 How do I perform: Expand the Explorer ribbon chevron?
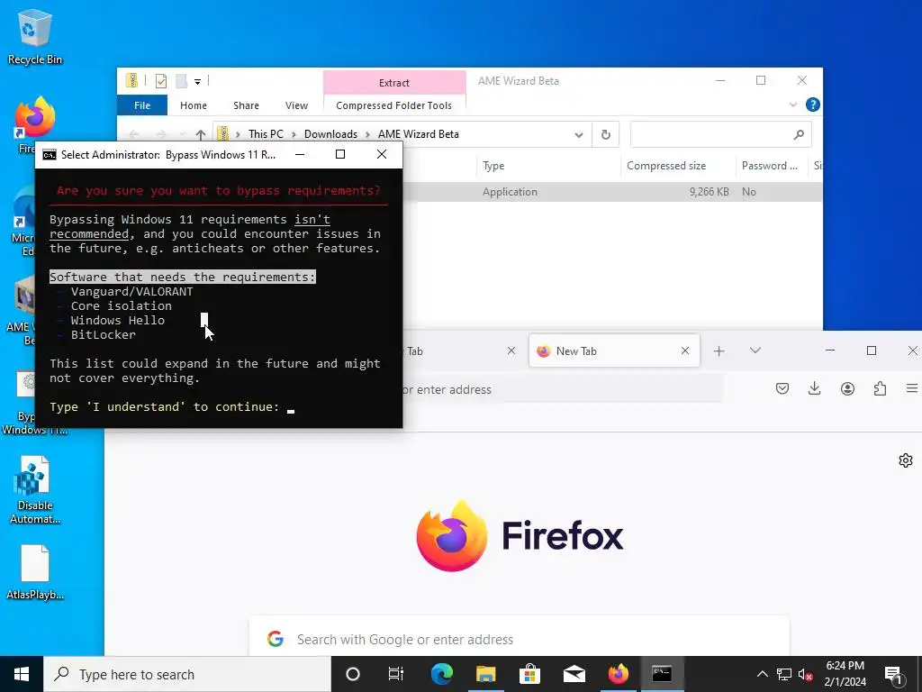[792, 105]
